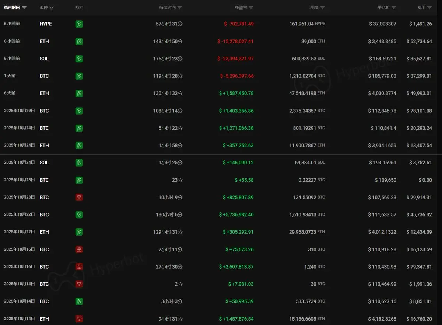Click the 费用 column header label

(x=421, y=8)
